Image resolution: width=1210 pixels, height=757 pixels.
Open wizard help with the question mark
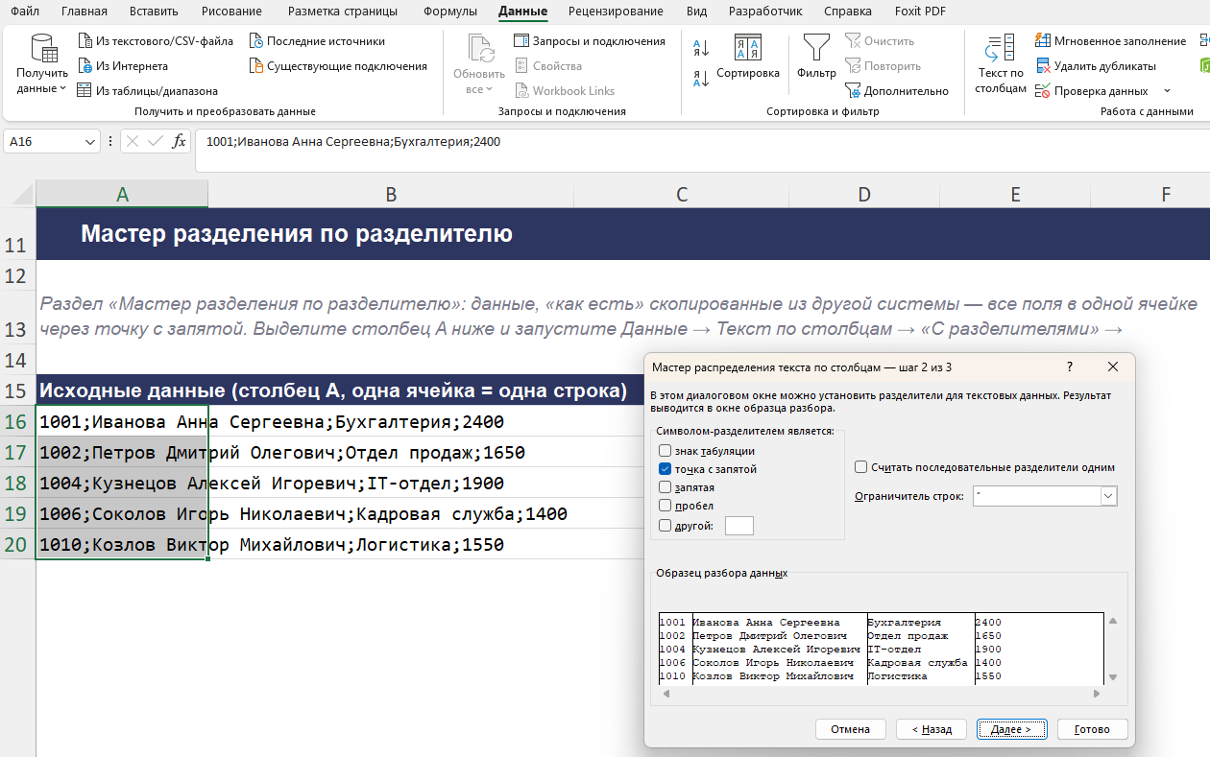coord(1070,367)
